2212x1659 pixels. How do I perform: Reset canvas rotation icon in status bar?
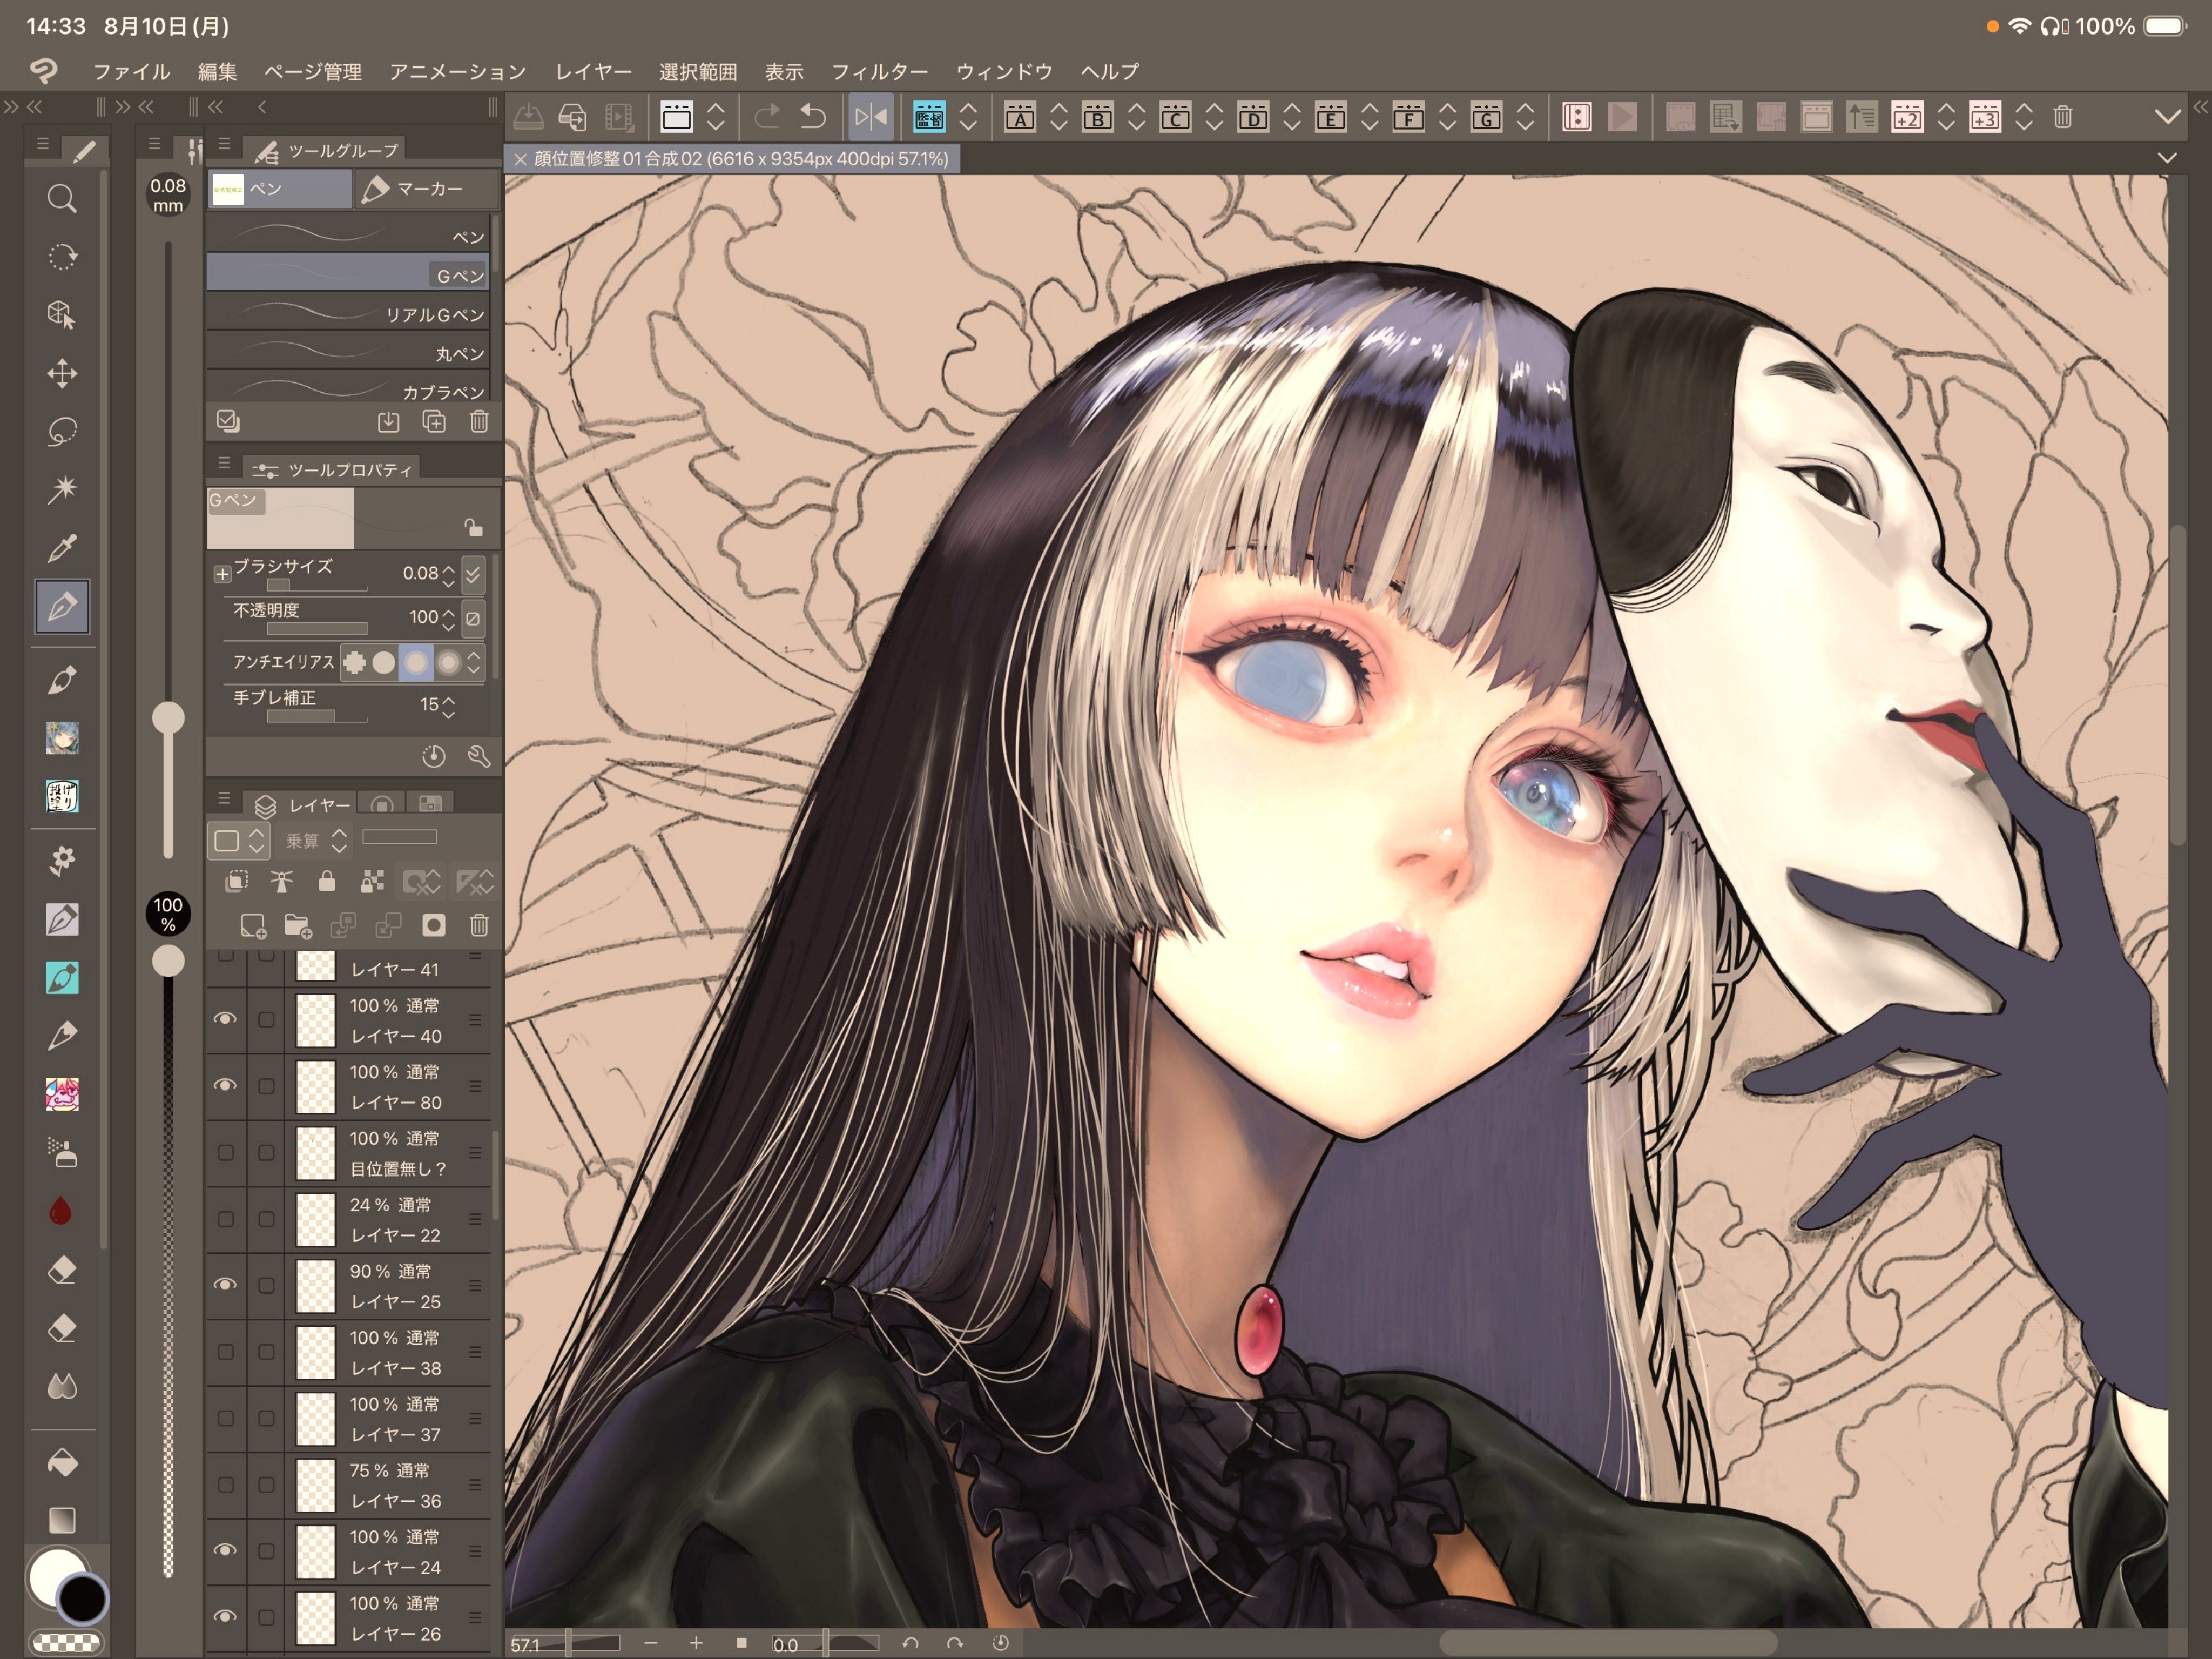pyautogui.click(x=1001, y=1643)
